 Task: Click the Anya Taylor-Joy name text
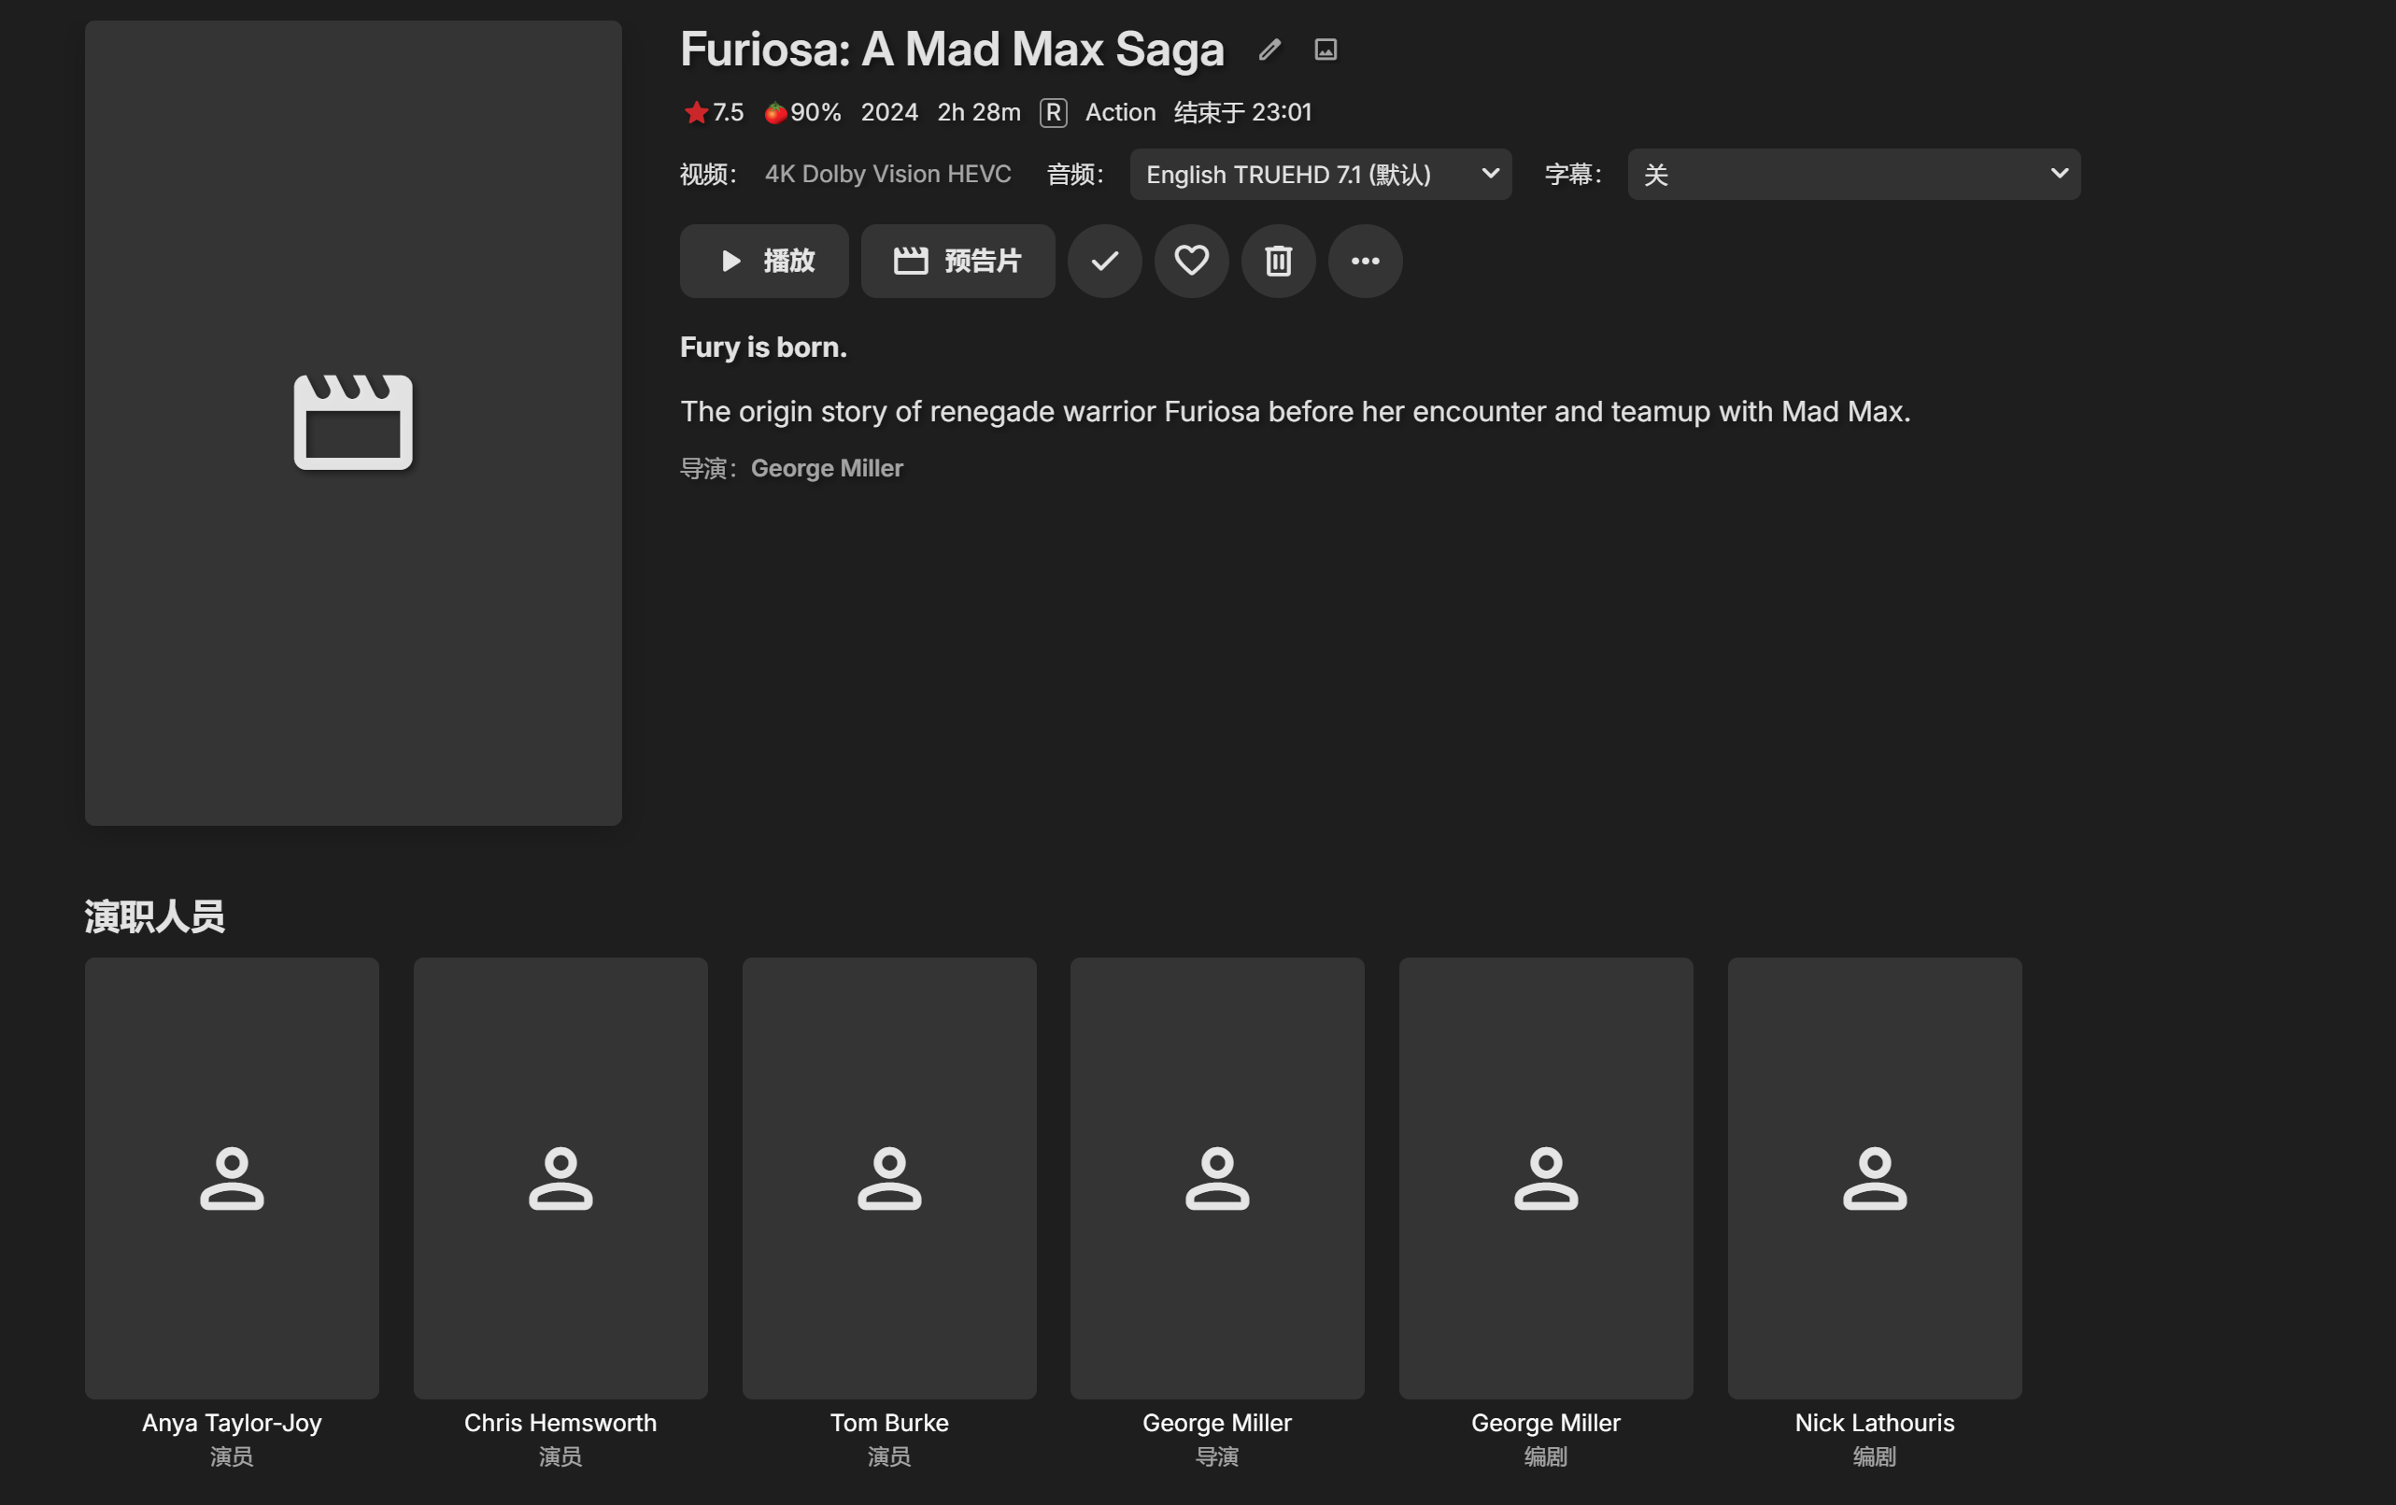(232, 1423)
